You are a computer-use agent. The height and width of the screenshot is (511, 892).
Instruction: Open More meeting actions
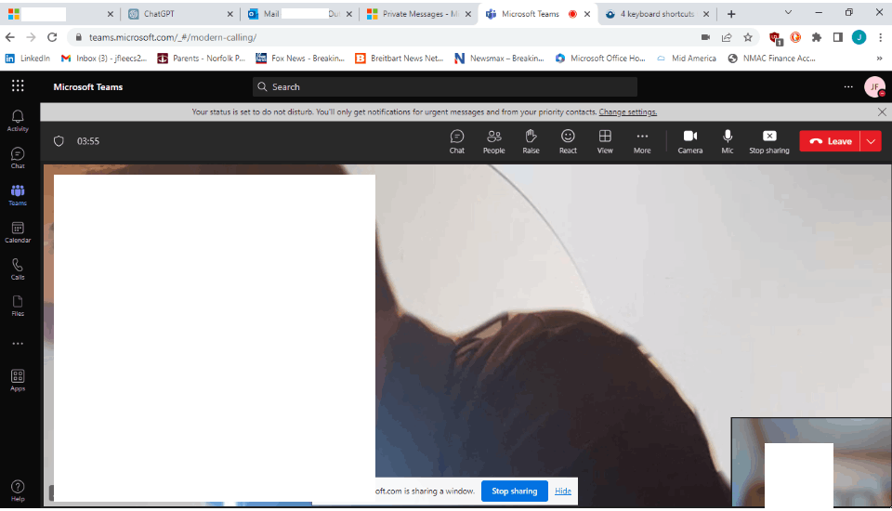(x=642, y=141)
